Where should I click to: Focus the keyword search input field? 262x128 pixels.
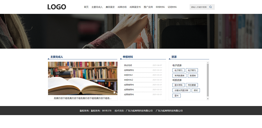[x=199, y=7]
